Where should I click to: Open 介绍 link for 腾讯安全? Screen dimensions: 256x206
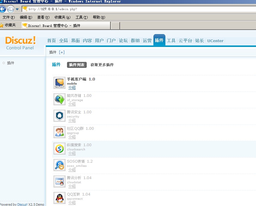coord(72,120)
